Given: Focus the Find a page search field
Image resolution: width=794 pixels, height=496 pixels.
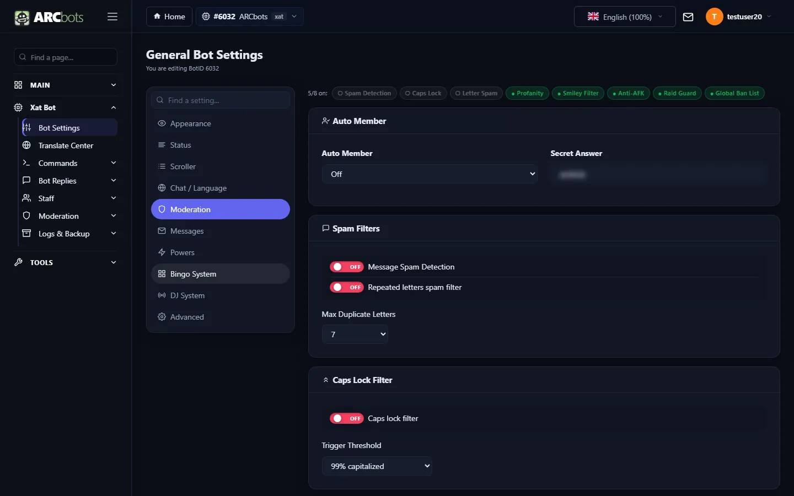Looking at the screenshot, I should [x=65, y=57].
